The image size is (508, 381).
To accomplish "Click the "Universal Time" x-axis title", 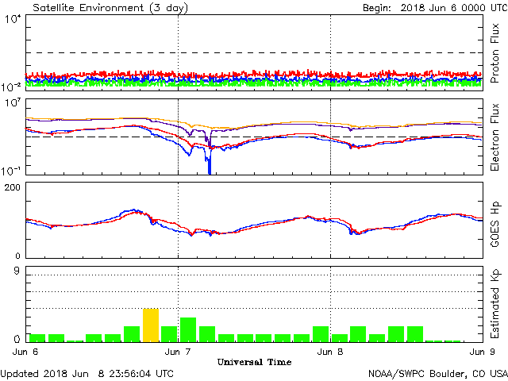I will [x=254, y=362].
